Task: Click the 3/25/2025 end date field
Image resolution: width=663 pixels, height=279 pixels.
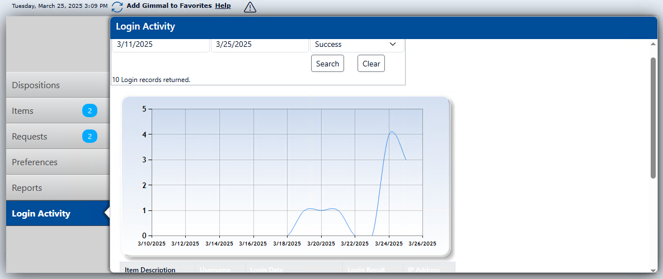Action: [260, 45]
